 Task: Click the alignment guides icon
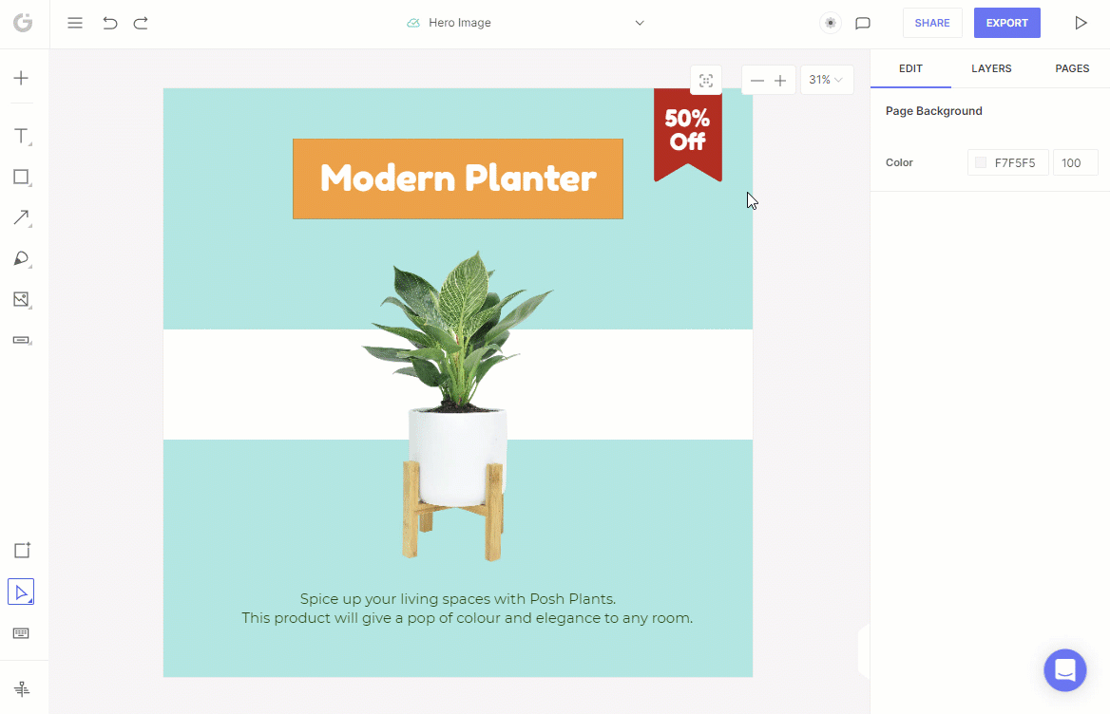click(x=22, y=688)
